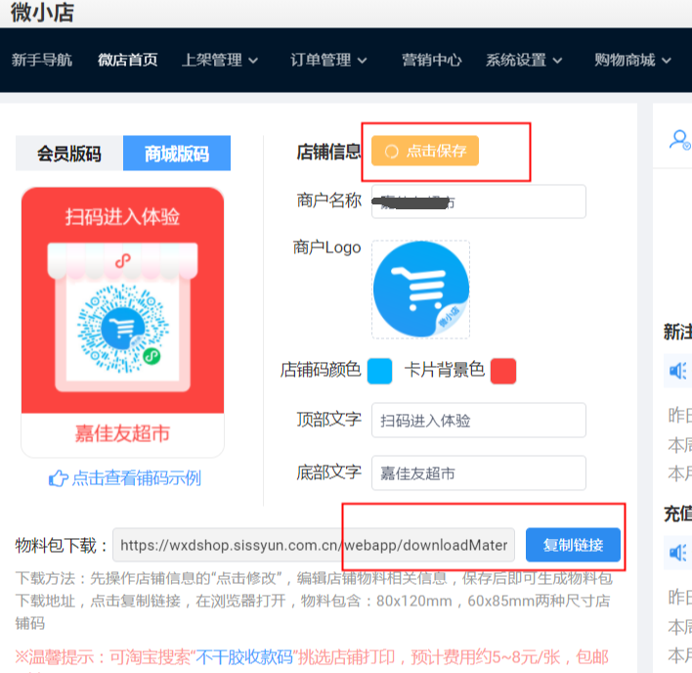Open the 新手导航 menu item

[x=41, y=60]
